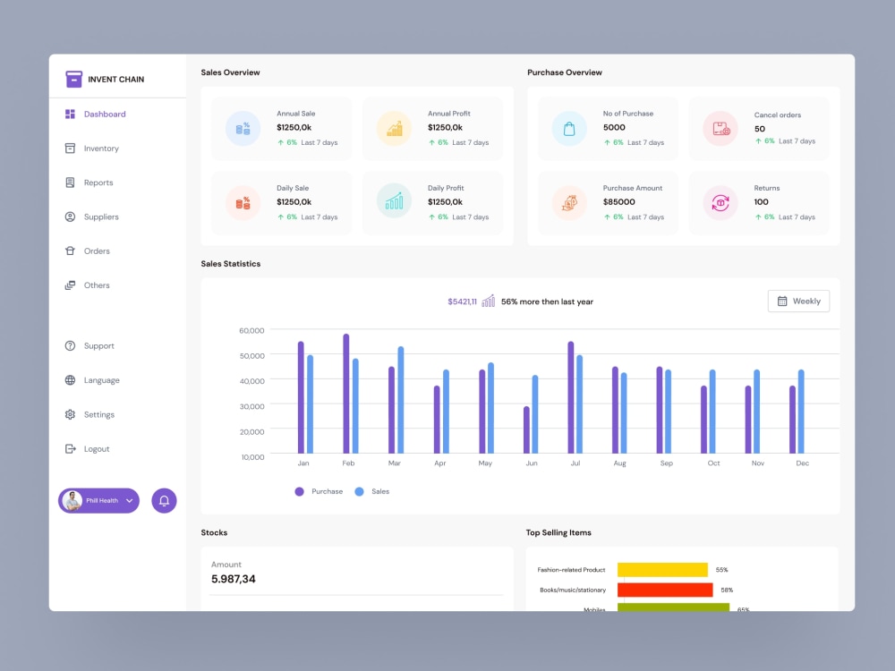
Task: Click the Fashion-related Product yellow bar
Action: coord(662,569)
